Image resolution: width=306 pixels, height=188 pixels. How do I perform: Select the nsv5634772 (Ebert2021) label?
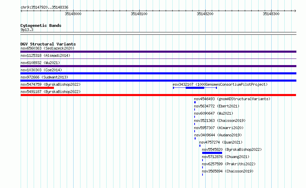[x=217, y=106]
